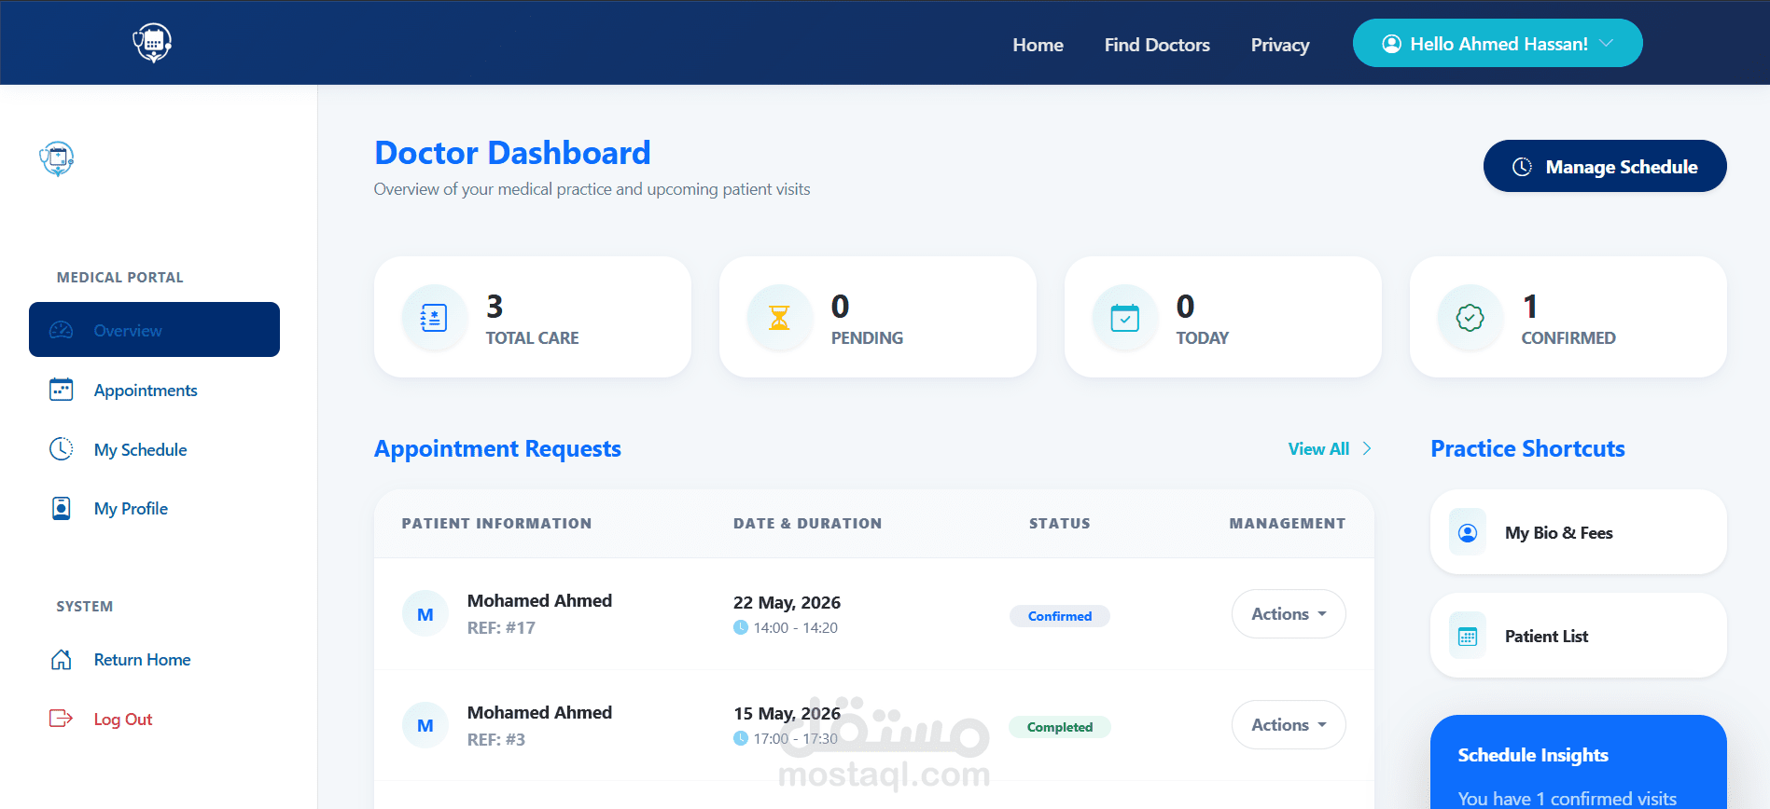Click the Log Out exit icon

(61, 719)
